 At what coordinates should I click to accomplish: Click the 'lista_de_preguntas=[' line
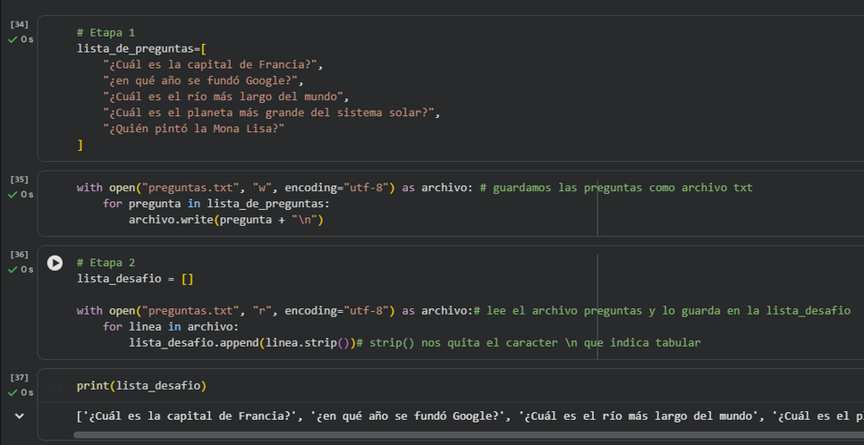[x=142, y=49]
